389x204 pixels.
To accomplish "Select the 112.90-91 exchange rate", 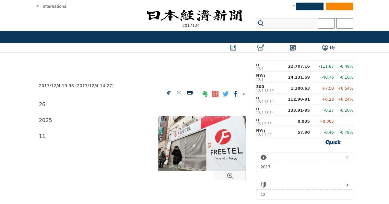I will pyautogui.click(x=299, y=99).
